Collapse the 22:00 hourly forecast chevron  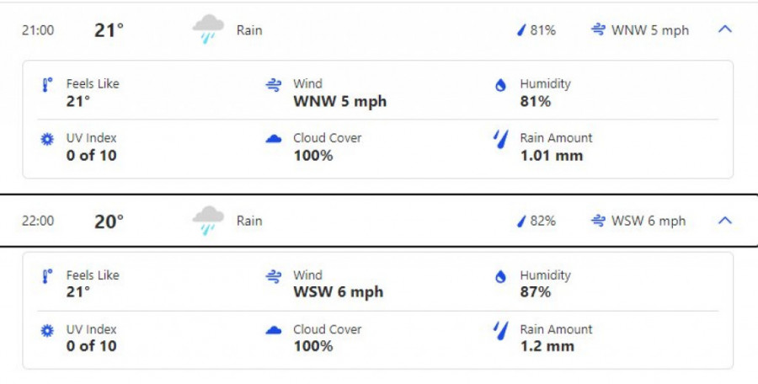(x=724, y=221)
